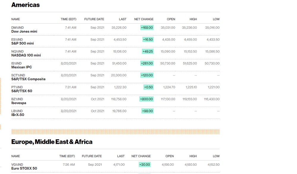Open the Euro STOXX 50 link

pyautogui.click(x=24, y=168)
